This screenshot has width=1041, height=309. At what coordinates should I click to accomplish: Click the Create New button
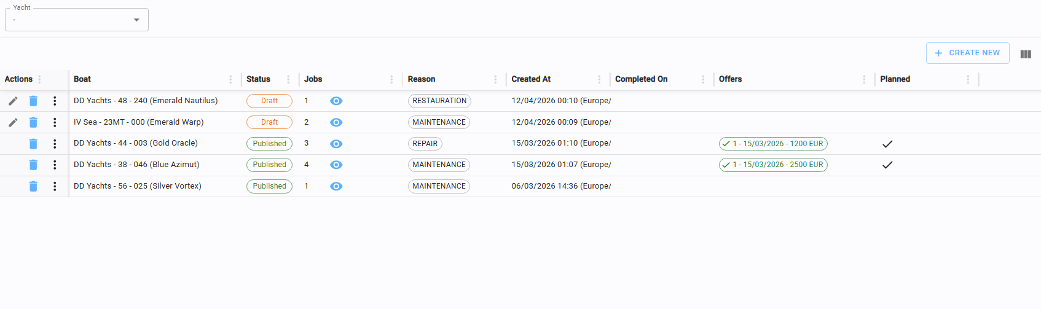pyautogui.click(x=967, y=53)
